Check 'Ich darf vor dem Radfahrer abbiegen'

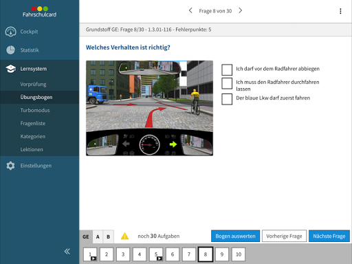click(227, 69)
